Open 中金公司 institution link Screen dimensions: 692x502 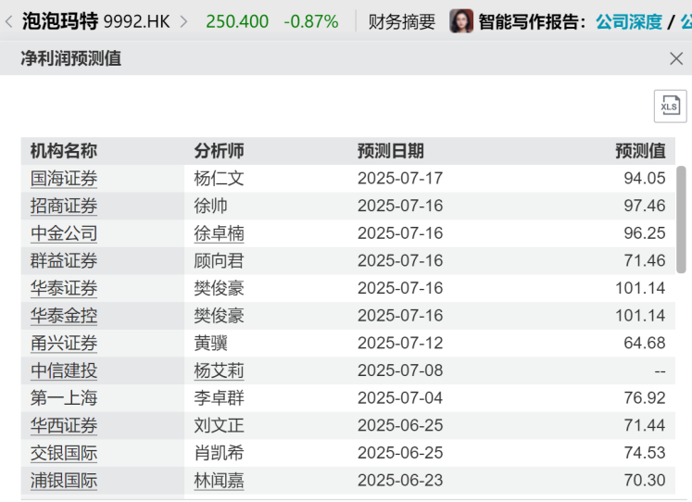64,233
